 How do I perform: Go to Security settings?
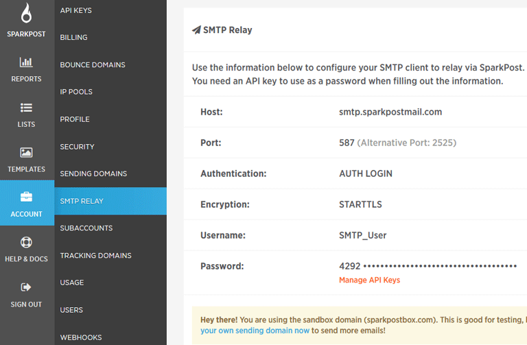[78, 147]
